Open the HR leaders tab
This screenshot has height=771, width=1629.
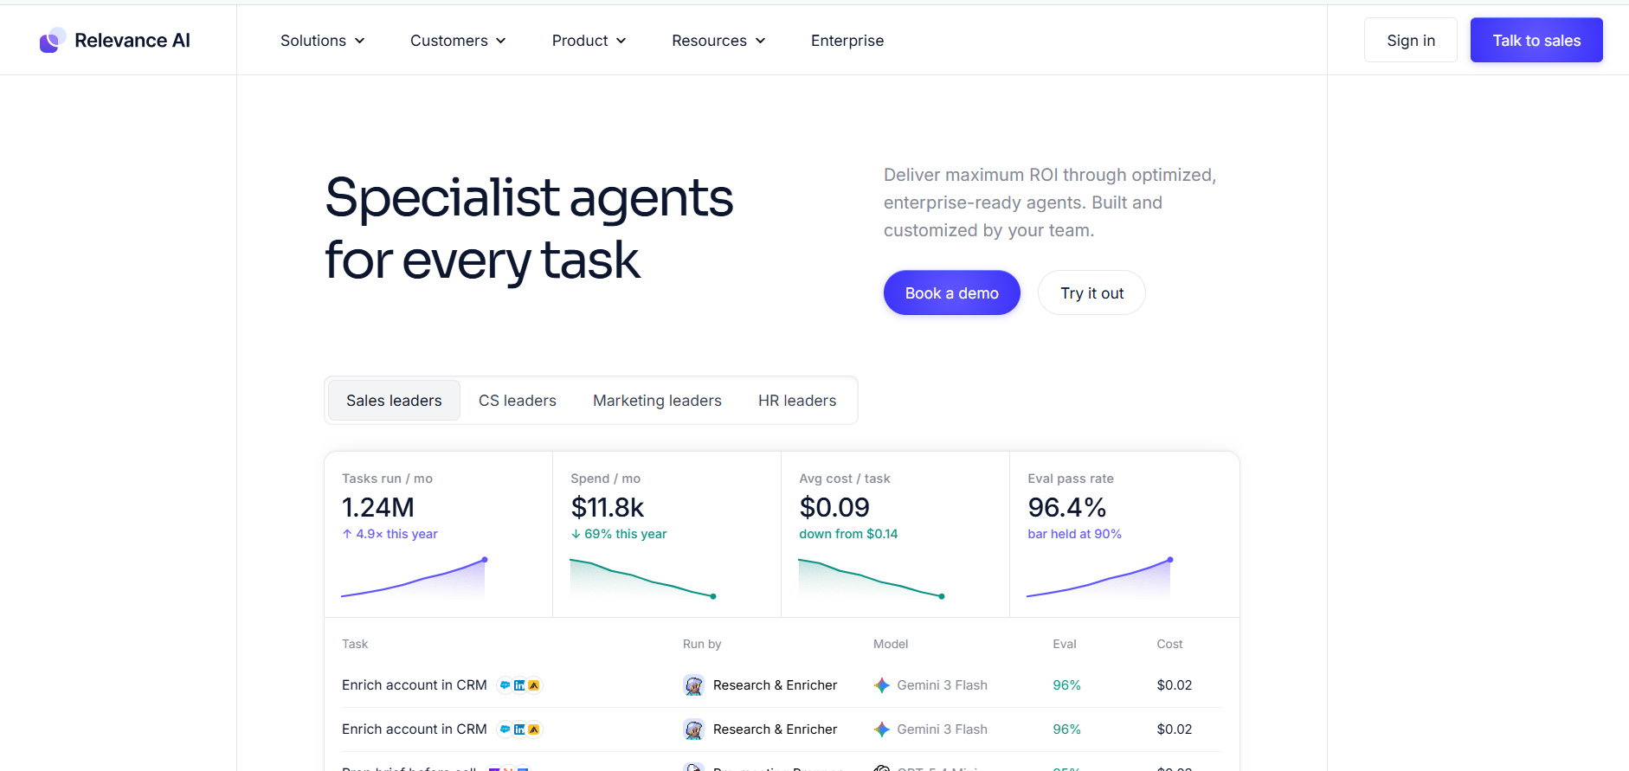click(797, 401)
